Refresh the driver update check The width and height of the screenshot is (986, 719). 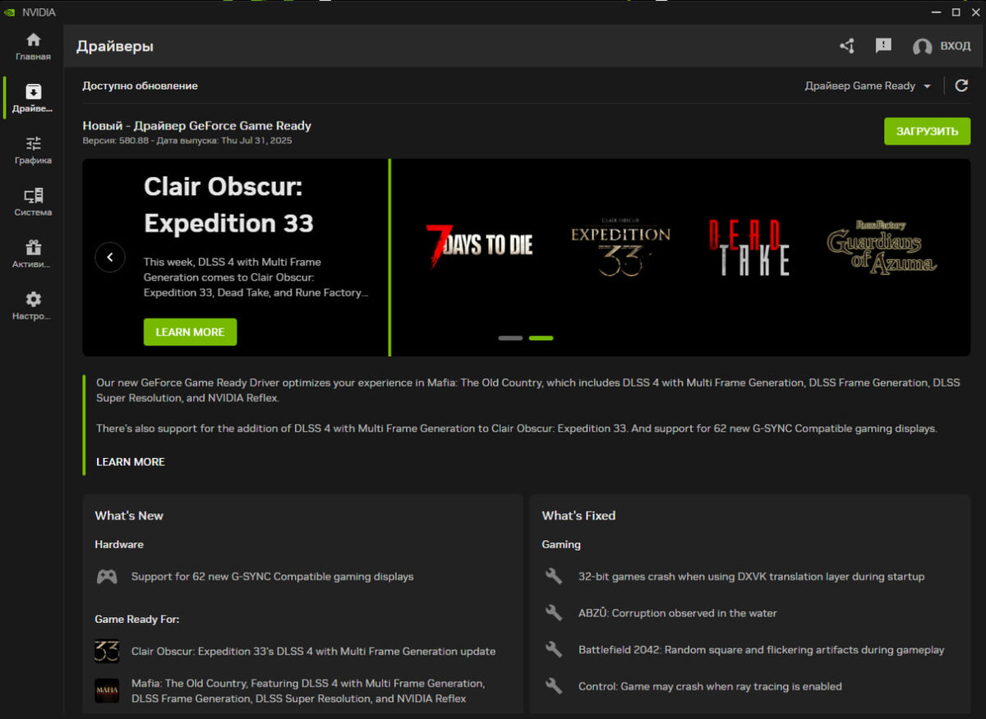pos(961,85)
